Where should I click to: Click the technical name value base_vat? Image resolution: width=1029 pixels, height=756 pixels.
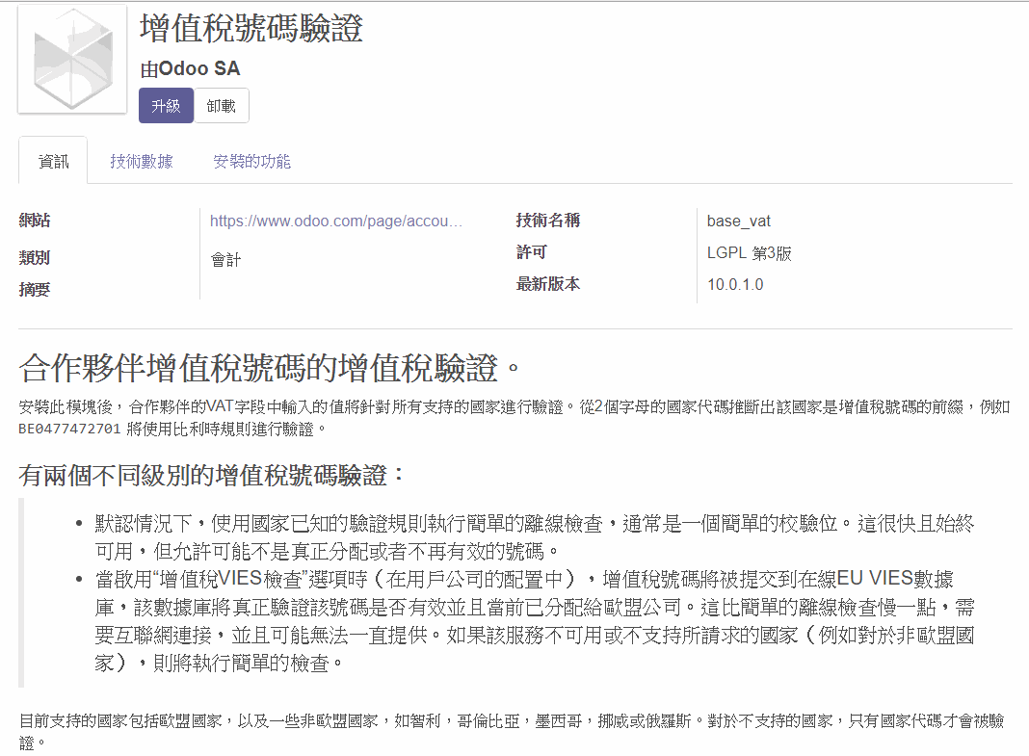(739, 221)
